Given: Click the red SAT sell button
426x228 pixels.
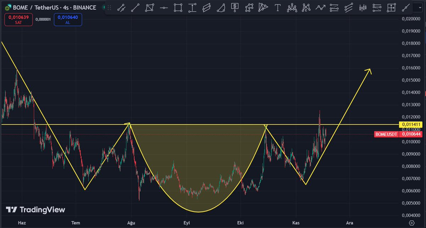Looking at the screenshot, I should (x=18, y=20).
